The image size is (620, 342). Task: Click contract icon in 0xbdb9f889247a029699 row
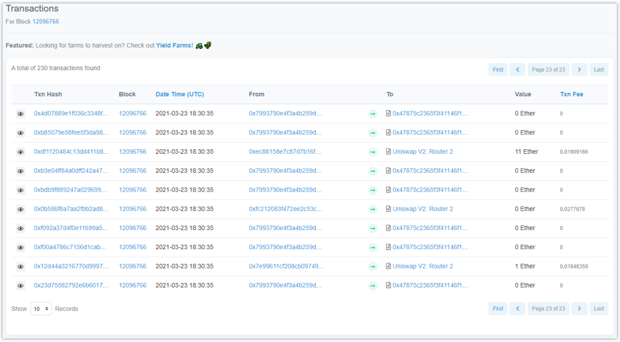[x=388, y=190]
